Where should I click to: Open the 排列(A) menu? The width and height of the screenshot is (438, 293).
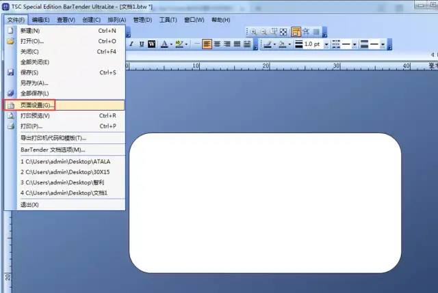point(117,20)
